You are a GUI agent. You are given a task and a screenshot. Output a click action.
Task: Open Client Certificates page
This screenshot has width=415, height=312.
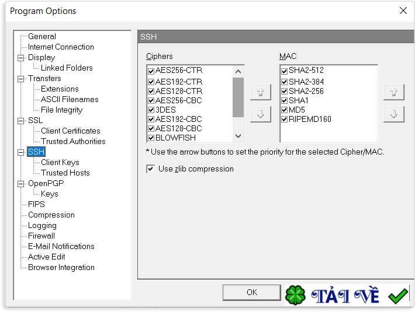click(71, 131)
